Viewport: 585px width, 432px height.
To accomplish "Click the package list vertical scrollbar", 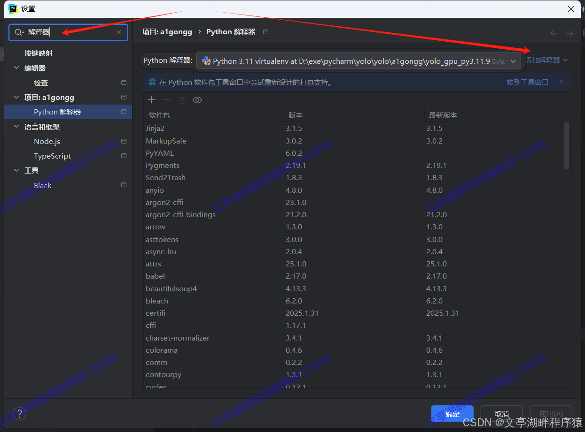I will 567,146.
